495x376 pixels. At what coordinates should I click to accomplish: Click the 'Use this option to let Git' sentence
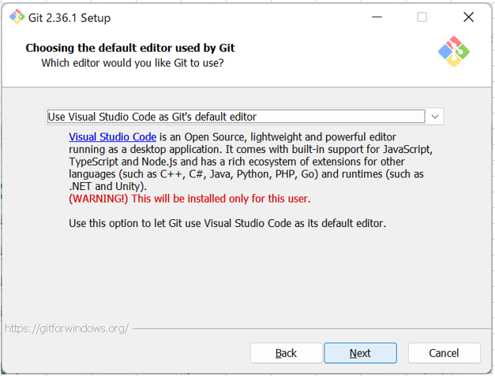point(227,223)
